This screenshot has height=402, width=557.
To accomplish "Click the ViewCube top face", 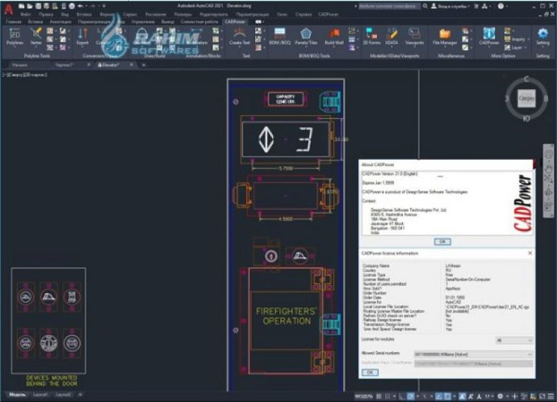I will (526, 99).
